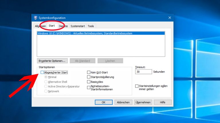
Task: Tick the Kein GUI-Start checkbox
Action: click(x=89, y=73)
